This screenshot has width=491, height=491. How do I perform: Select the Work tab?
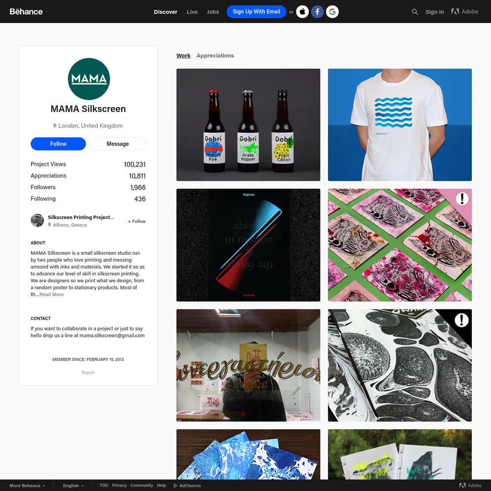click(x=183, y=55)
